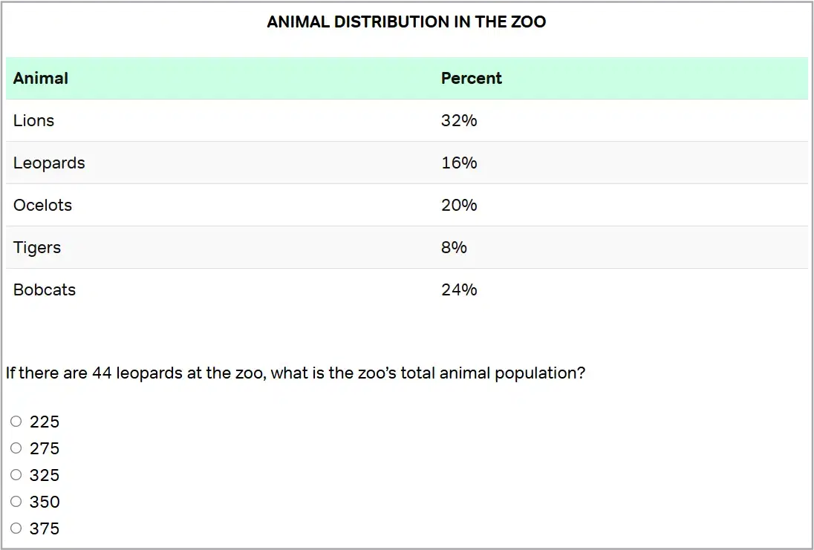The height and width of the screenshot is (550, 814).
Task: Click the 24% value for Bobcats
Action: click(459, 290)
